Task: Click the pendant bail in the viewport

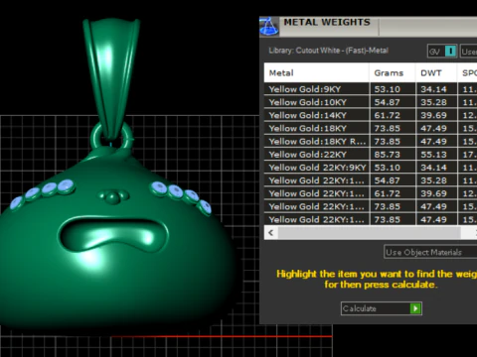Action: click(111, 76)
